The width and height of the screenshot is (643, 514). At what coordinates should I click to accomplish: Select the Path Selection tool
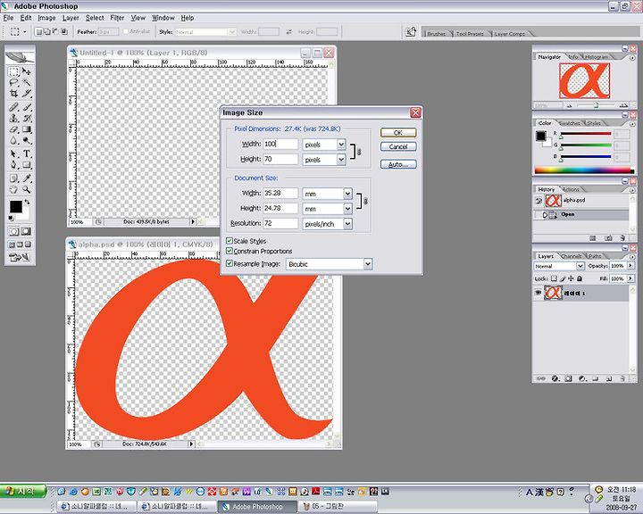tap(14, 154)
